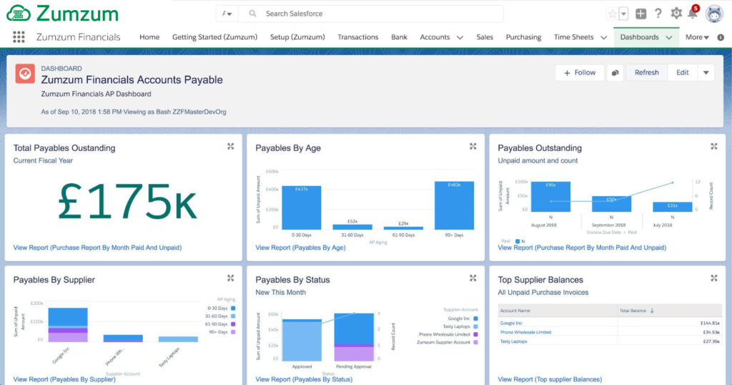
Task: Click the 31-60 Days legend swatch
Action: (x=233, y=316)
